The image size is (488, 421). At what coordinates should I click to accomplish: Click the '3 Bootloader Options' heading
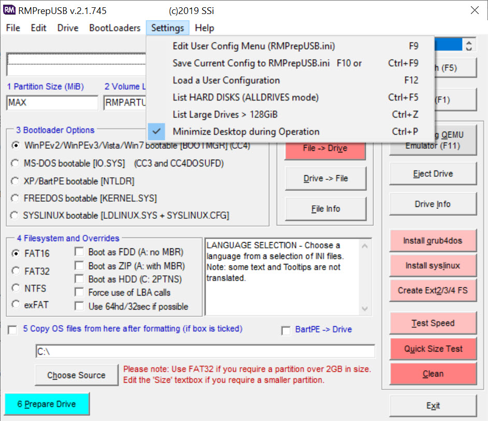pos(55,130)
